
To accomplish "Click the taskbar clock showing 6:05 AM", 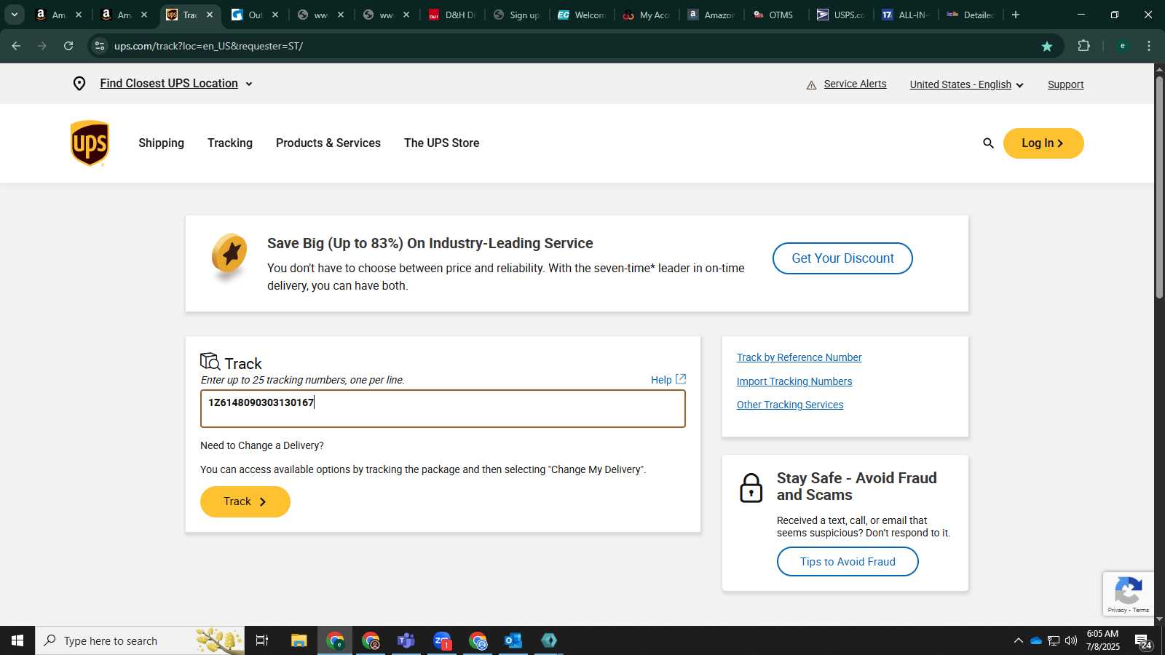I will pyautogui.click(x=1102, y=640).
